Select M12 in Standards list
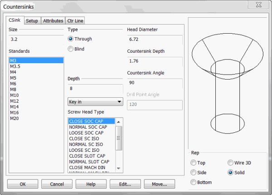The height and width of the screenshot is (195, 272). click(36, 101)
